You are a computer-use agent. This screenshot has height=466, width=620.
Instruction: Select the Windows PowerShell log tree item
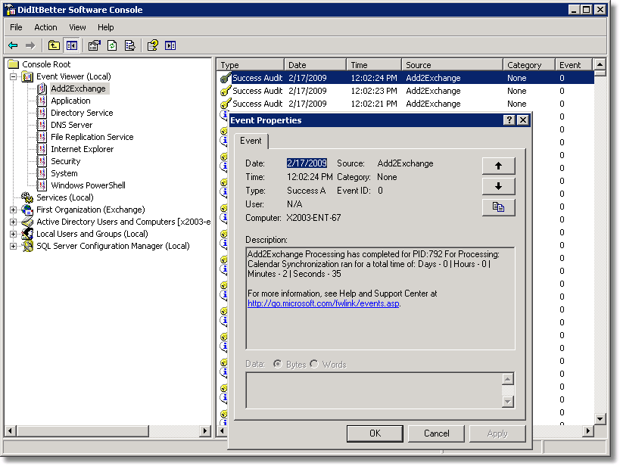88,185
